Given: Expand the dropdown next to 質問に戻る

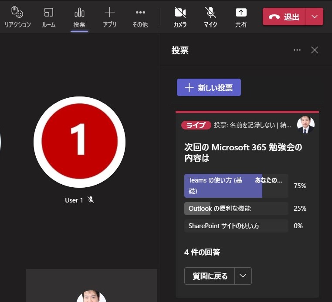Looking at the screenshot, I should coord(243,276).
